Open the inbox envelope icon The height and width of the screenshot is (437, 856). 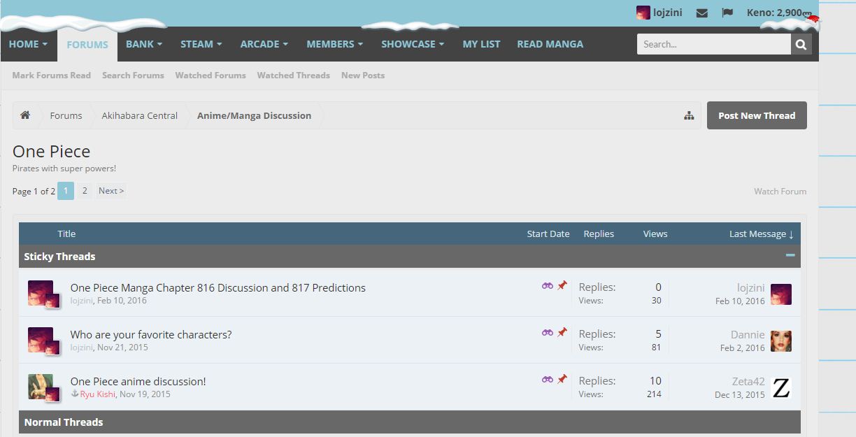pos(702,13)
